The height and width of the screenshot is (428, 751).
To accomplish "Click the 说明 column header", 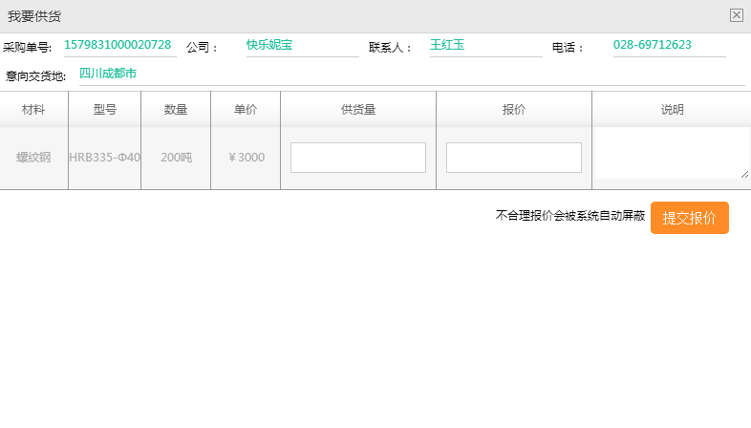I will tap(673, 110).
